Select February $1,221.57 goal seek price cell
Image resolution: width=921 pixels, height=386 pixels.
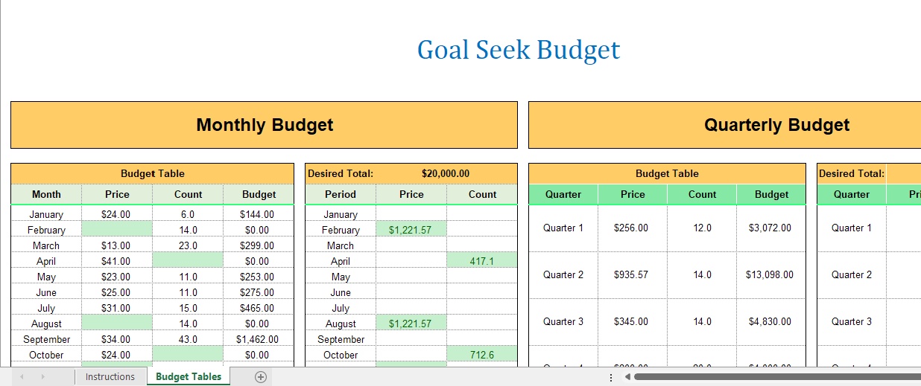[411, 230]
